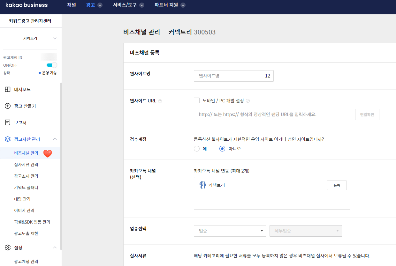The height and width of the screenshot is (266, 396).
Task: Click the 웹사이트명 input field
Action: [234, 76]
